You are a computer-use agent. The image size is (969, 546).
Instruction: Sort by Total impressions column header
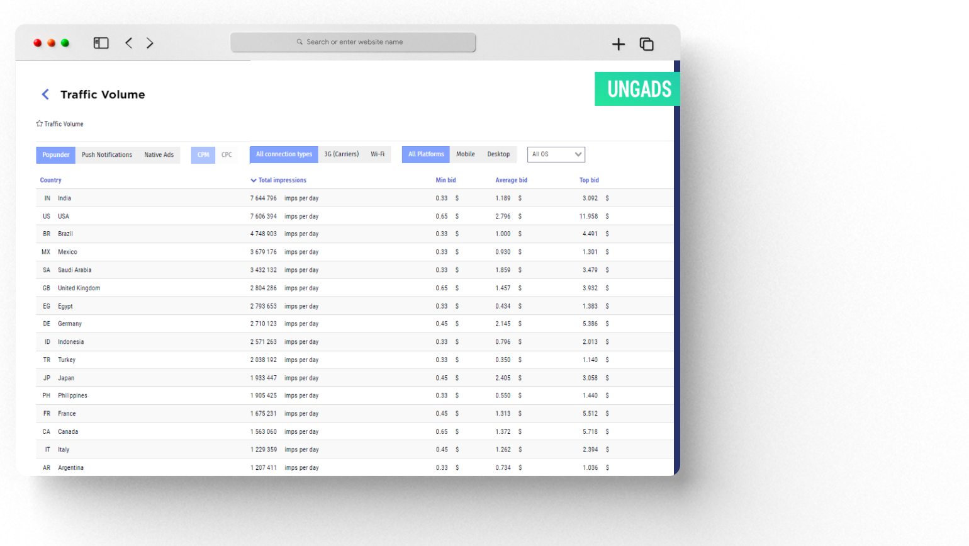point(282,180)
